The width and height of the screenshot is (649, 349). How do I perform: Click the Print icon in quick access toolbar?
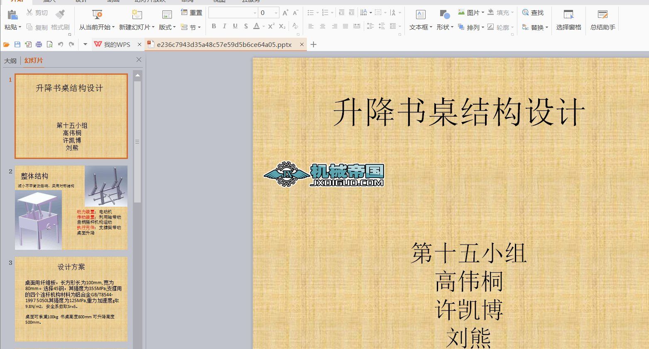[x=39, y=44]
